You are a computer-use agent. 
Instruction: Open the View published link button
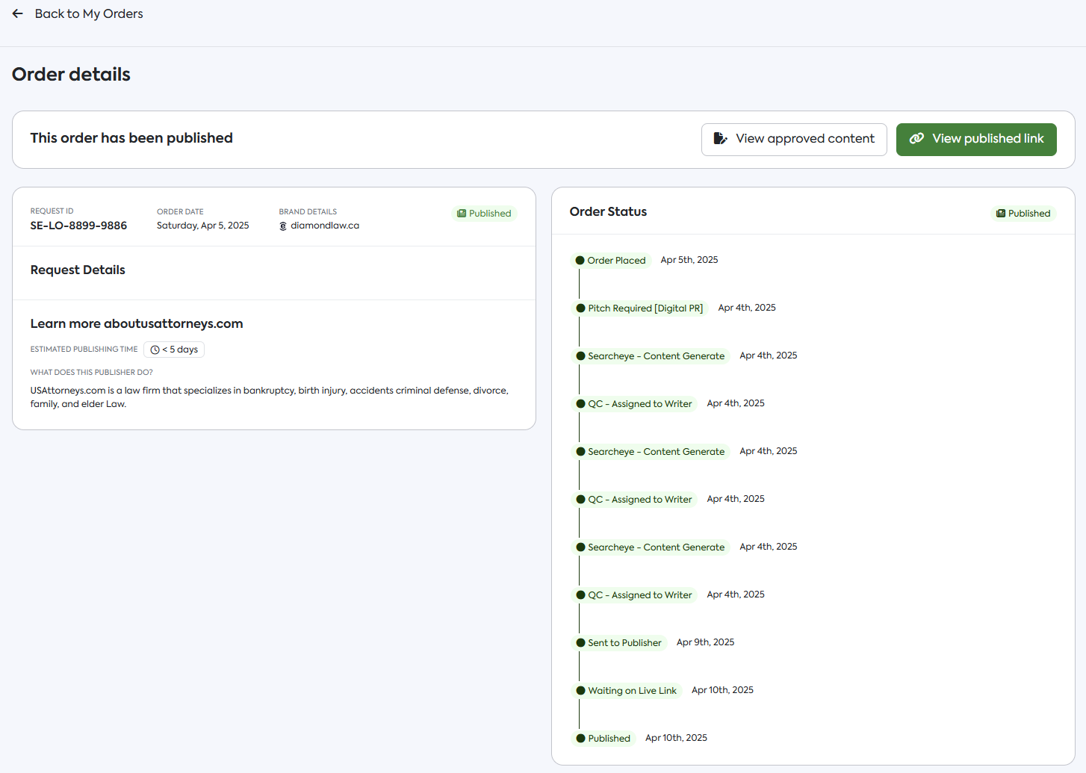coord(976,139)
